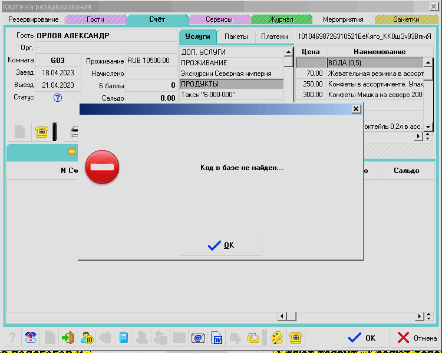
Task: Close the error message dialog with X
Action: (355, 109)
